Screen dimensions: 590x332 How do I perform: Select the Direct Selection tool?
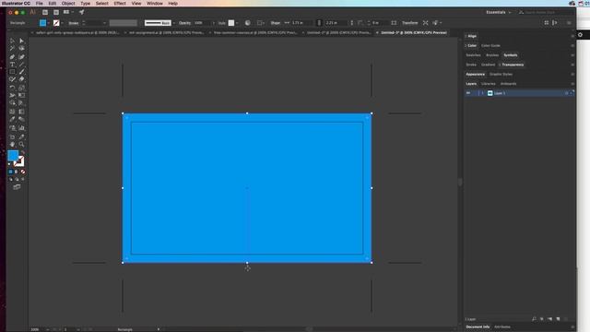(21, 41)
